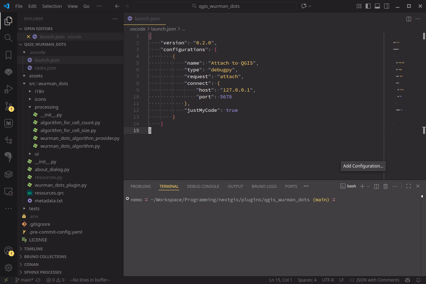The image size is (426, 284).
Task: Click the editor vertical scrollbar
Action: pos(424,36)
